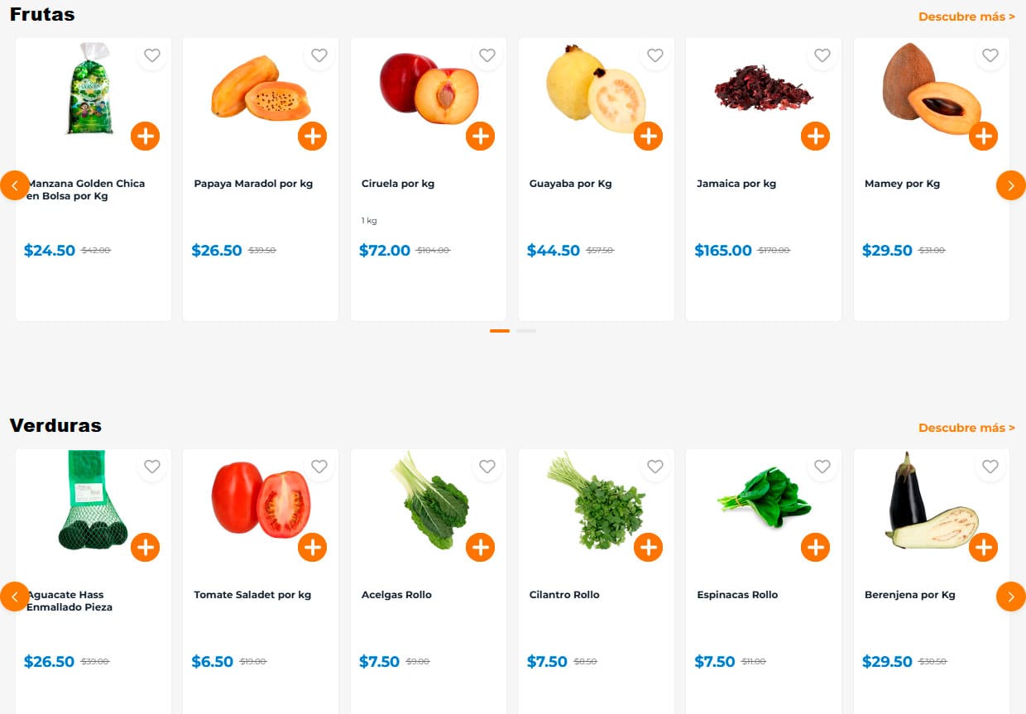This screenshot has height=714, width=1026.
Task: Add Espinacas Rollo to cart
Action: coord(815,547)
